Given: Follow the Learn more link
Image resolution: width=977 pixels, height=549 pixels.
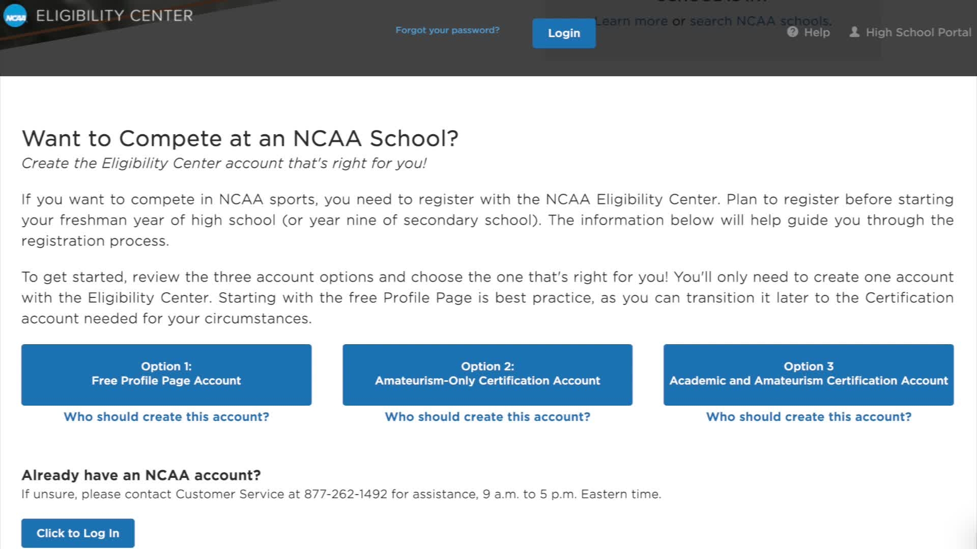Looking at the screenshot, I should click(631, 21).
